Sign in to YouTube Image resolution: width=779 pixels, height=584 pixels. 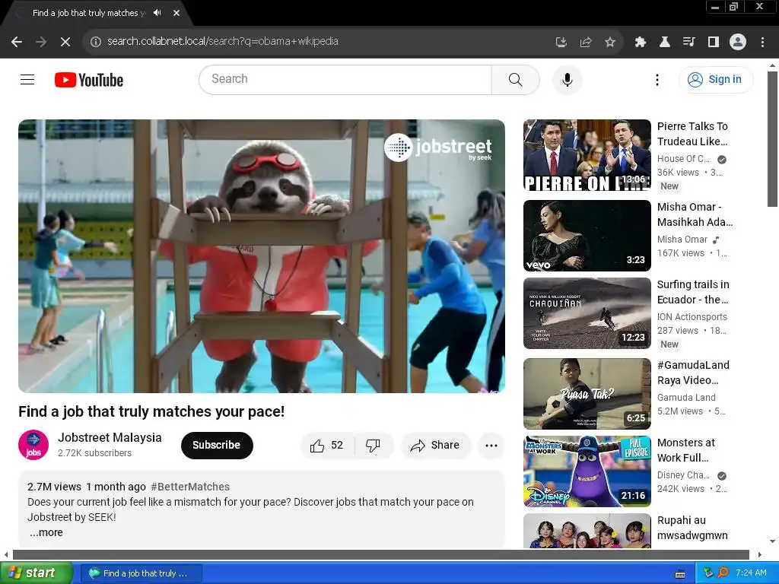coord(715,79)
